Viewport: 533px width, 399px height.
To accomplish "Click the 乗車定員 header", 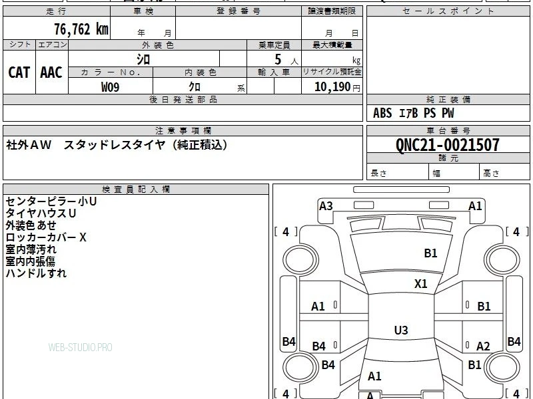I will click(x=274, y=45).
